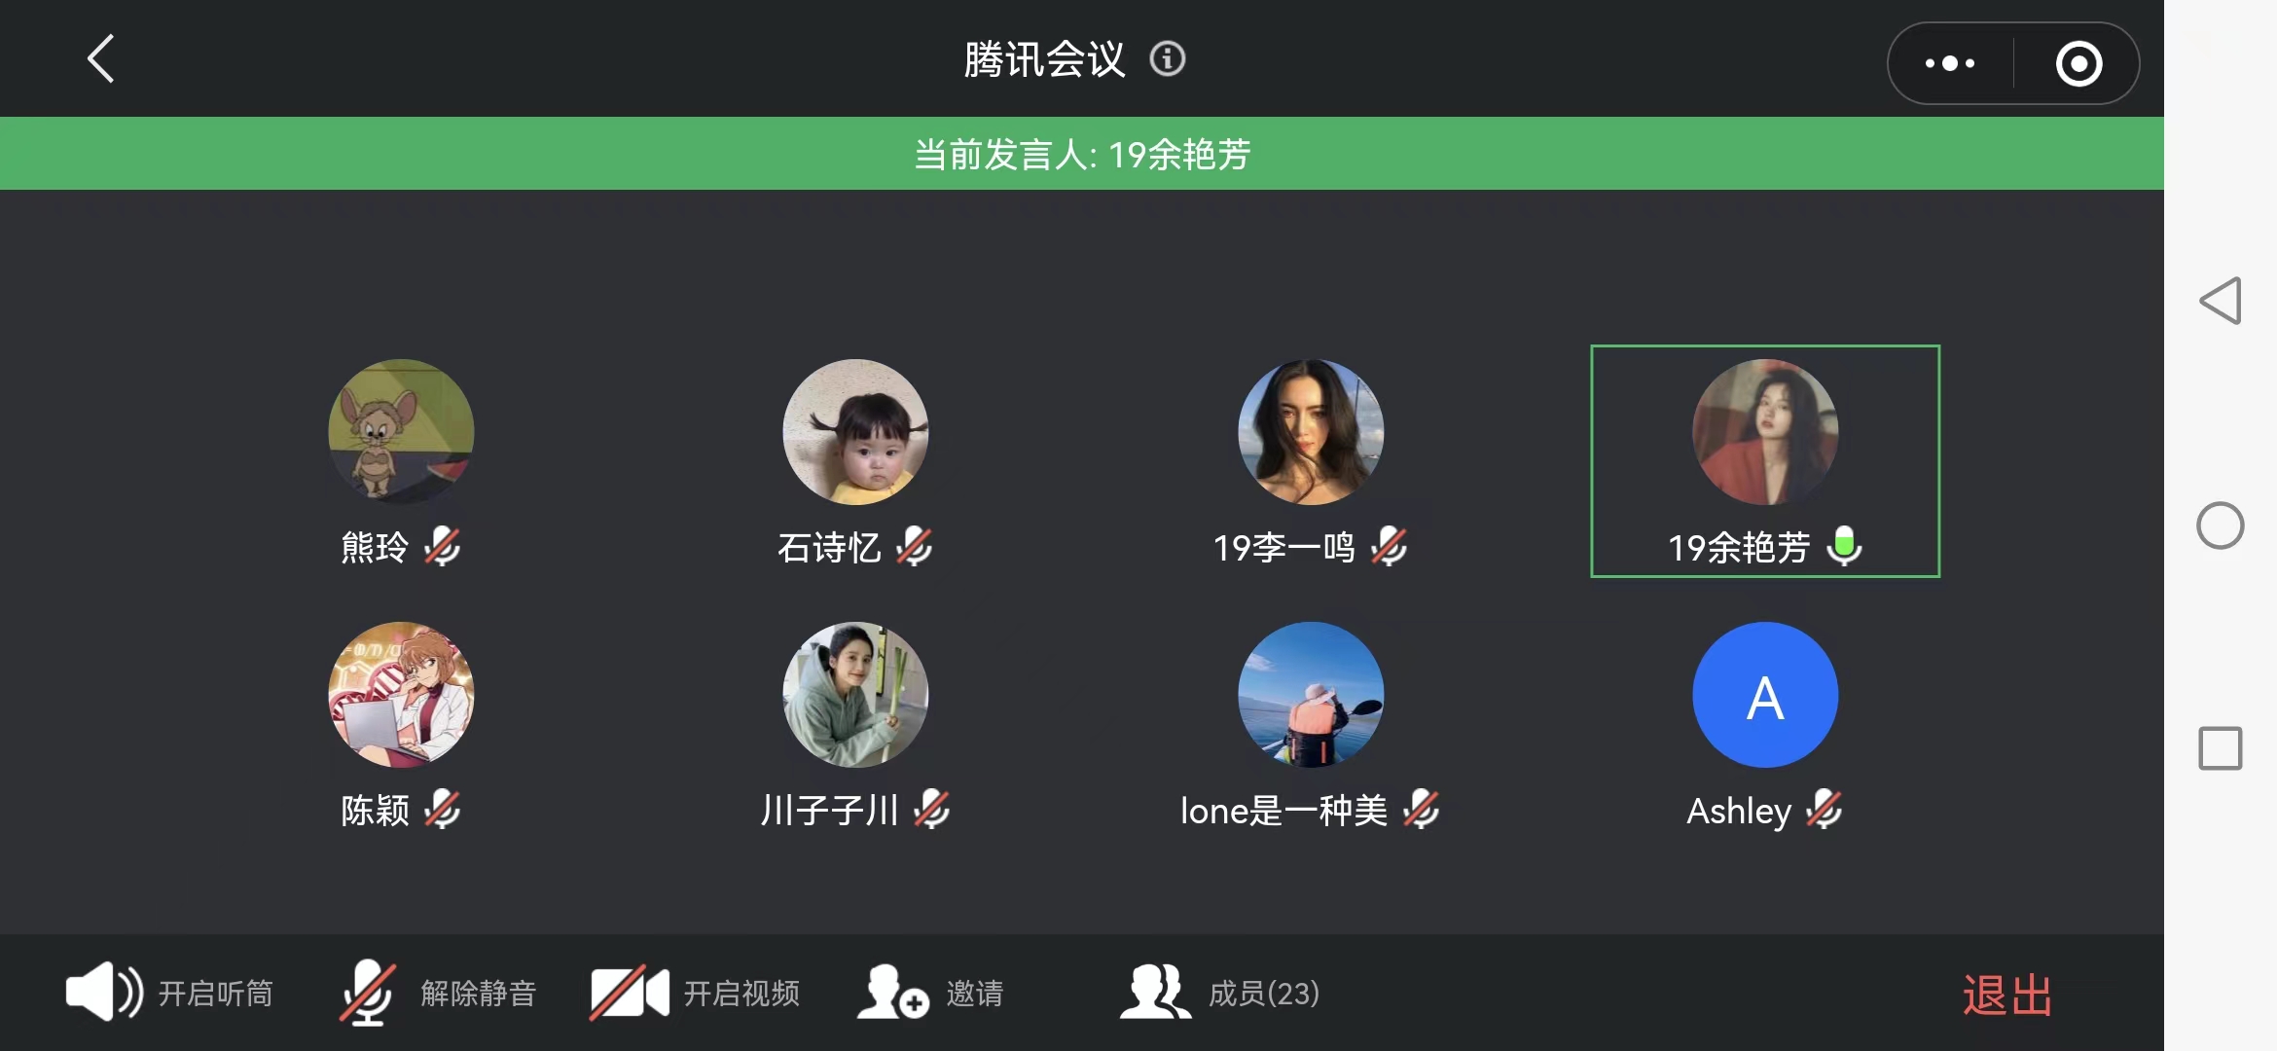Viewport: 2277px width, 1051px height.
Task: Invite participants with 邀请 icon
Action: [929, 993]
